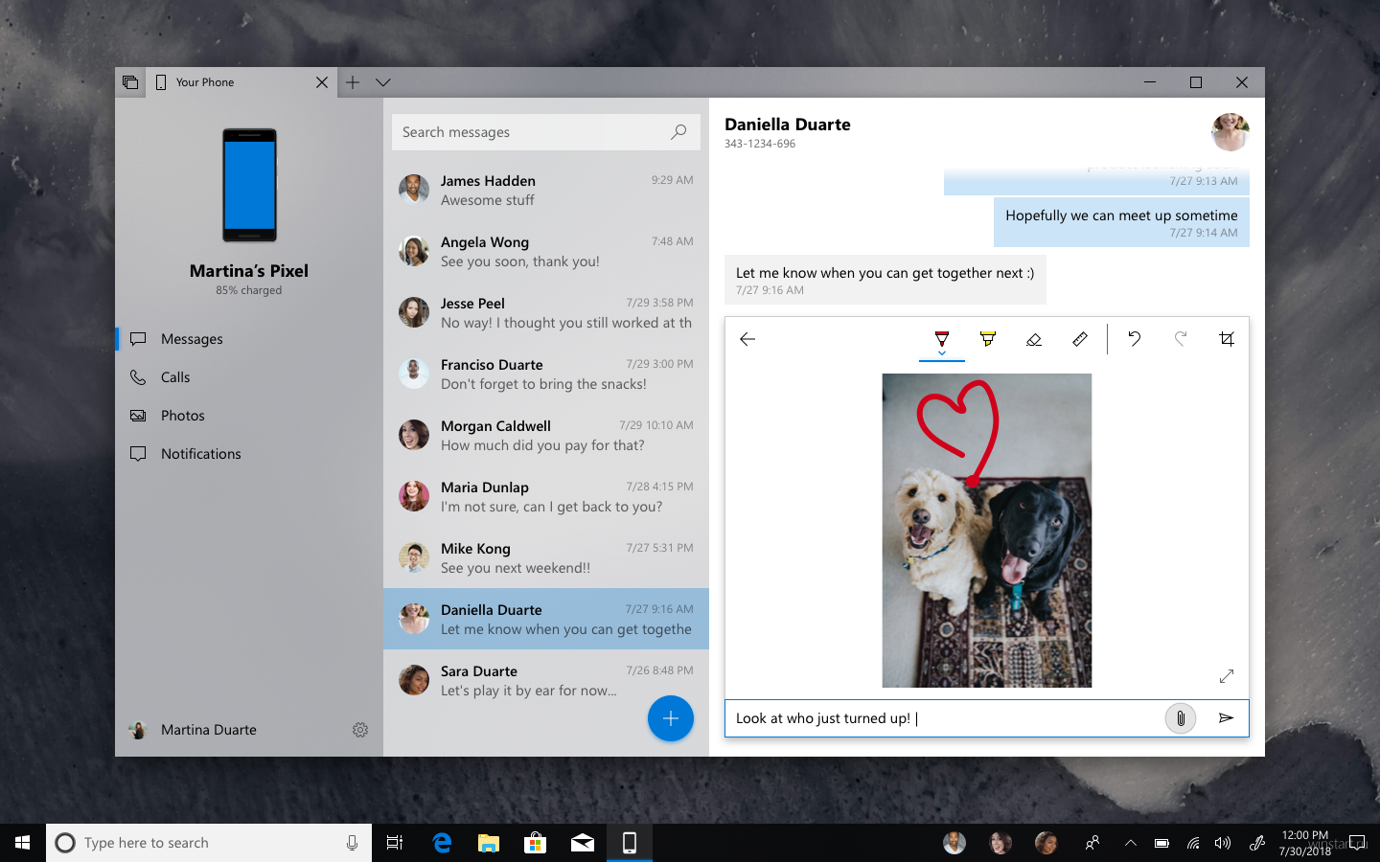
Task: Click the search magnifier icon
Action: point(678,132)
